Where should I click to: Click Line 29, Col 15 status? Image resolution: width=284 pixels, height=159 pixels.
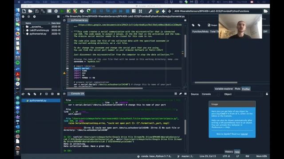click(208, 156)
